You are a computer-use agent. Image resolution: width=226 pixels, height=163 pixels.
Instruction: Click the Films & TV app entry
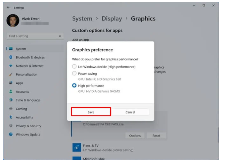click(91, 146)
